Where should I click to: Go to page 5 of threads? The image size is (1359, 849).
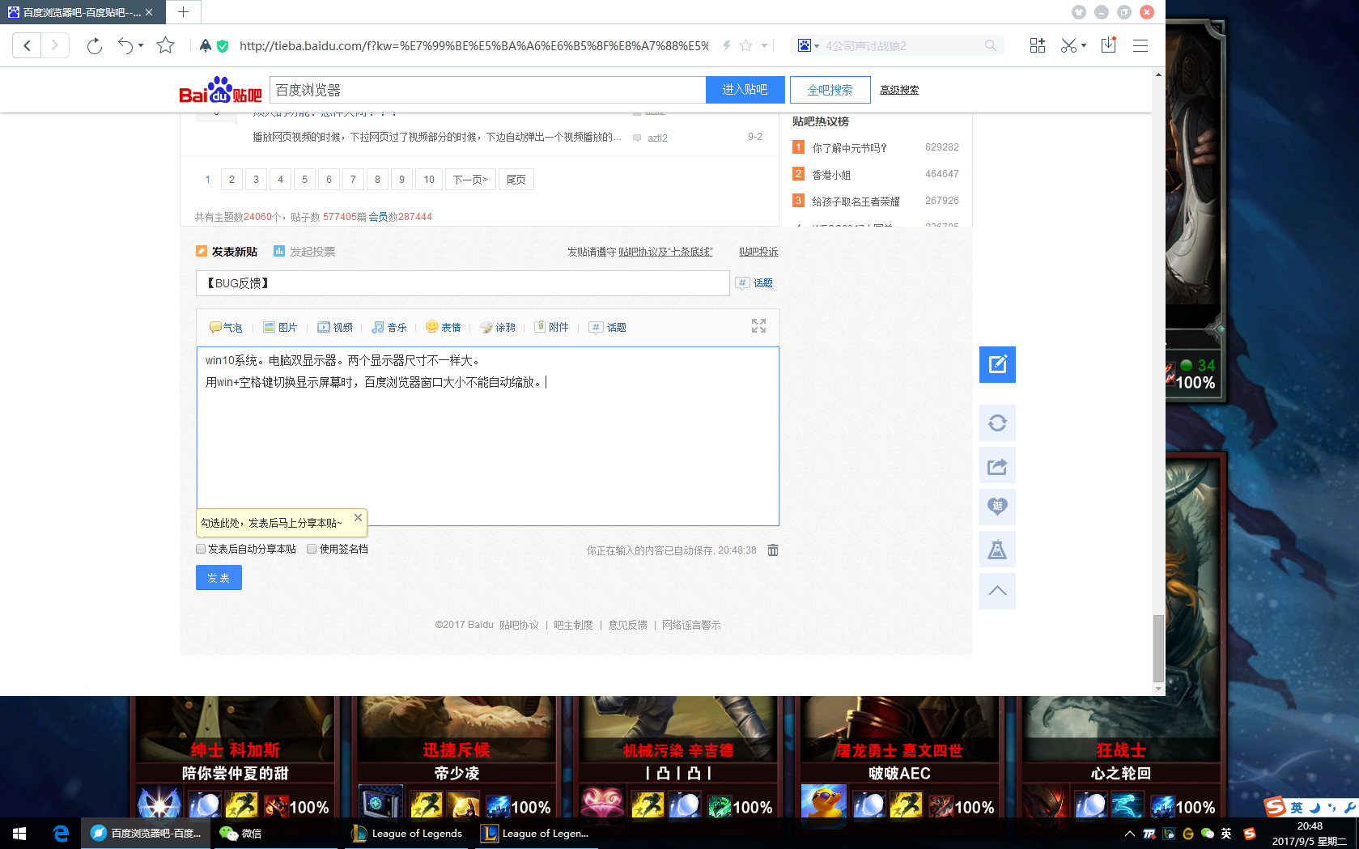click(x=304, y=180)
